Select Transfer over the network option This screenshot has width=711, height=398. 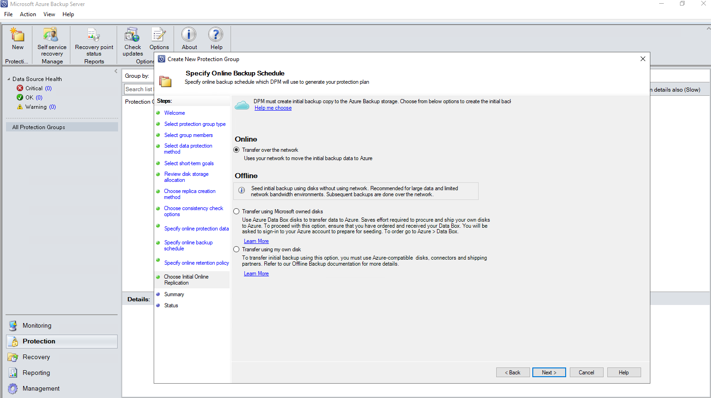pos(237,150)
